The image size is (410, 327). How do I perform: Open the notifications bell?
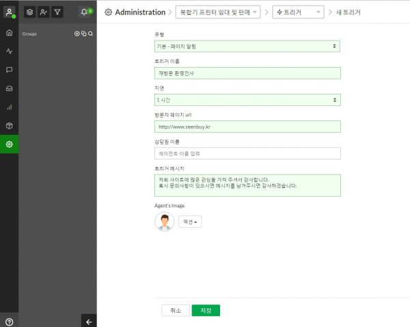tap(84, 12)
